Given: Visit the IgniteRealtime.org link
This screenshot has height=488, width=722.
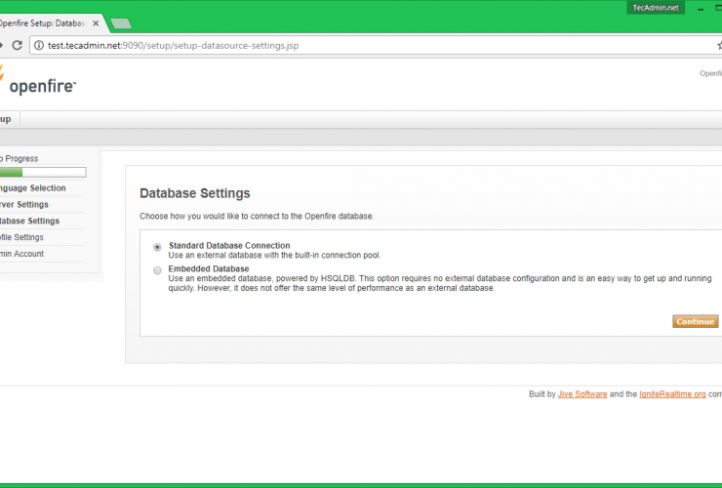Looking at the screenshot, I should (671, 394).
